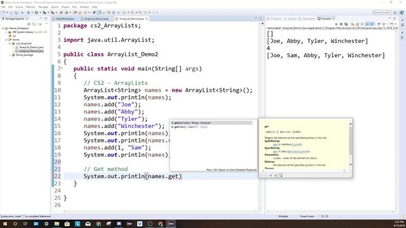The width and height of the screenshot is (406, 228).
Task: Switch to the HelloWorld.java editor tab
Action: [x=65, y=19]
